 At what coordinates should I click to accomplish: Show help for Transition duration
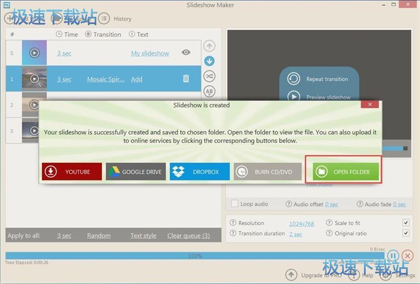pyautogui.click(x=233, y=233)
